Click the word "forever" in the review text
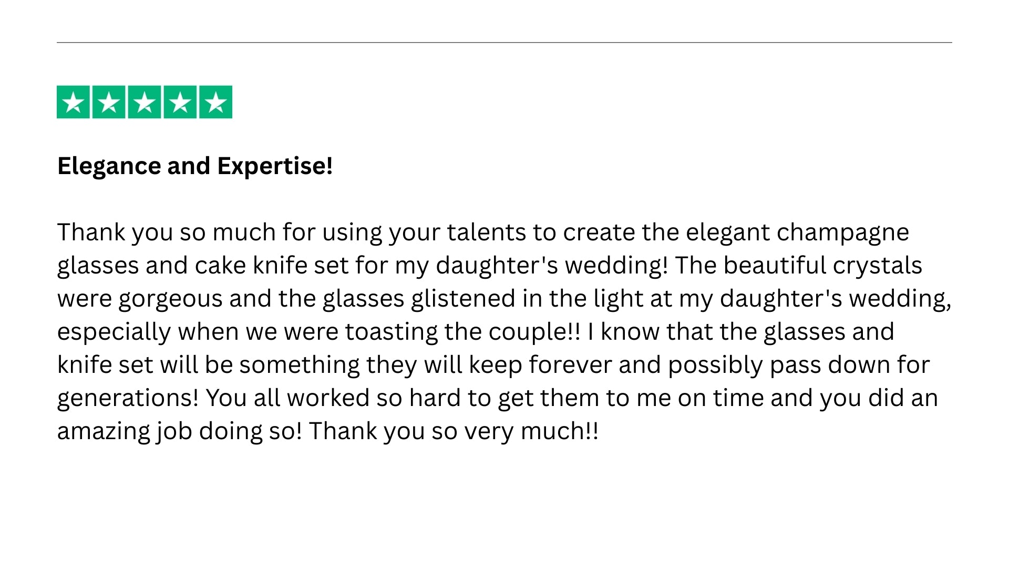1009x568 pixels. tap(570, 365)
